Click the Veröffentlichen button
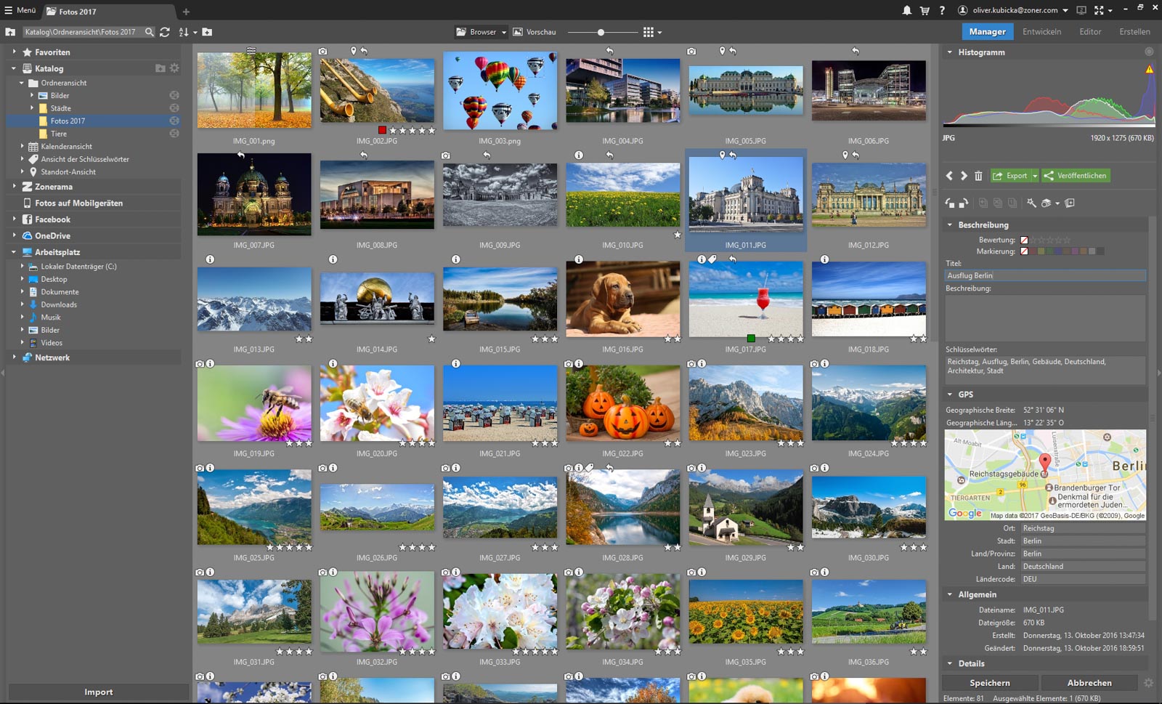The image size is (1162, 704). pyautogui.click(x=1076, y=176)
